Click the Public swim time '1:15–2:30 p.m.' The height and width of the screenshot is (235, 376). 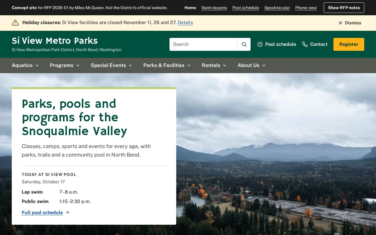click(75, 202)
